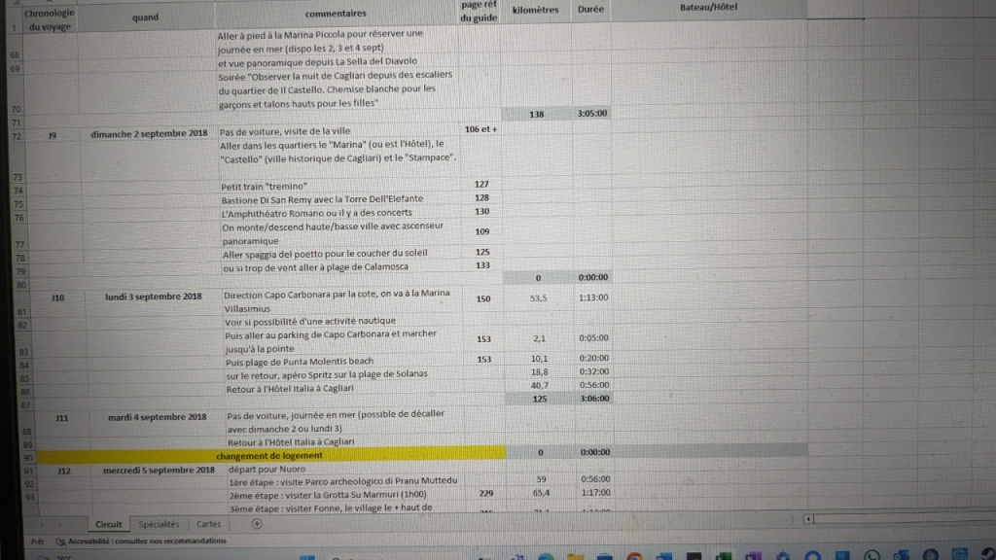Select the 'commentaires' header cell
996x560 pixels.
click(x=336, y=14)
